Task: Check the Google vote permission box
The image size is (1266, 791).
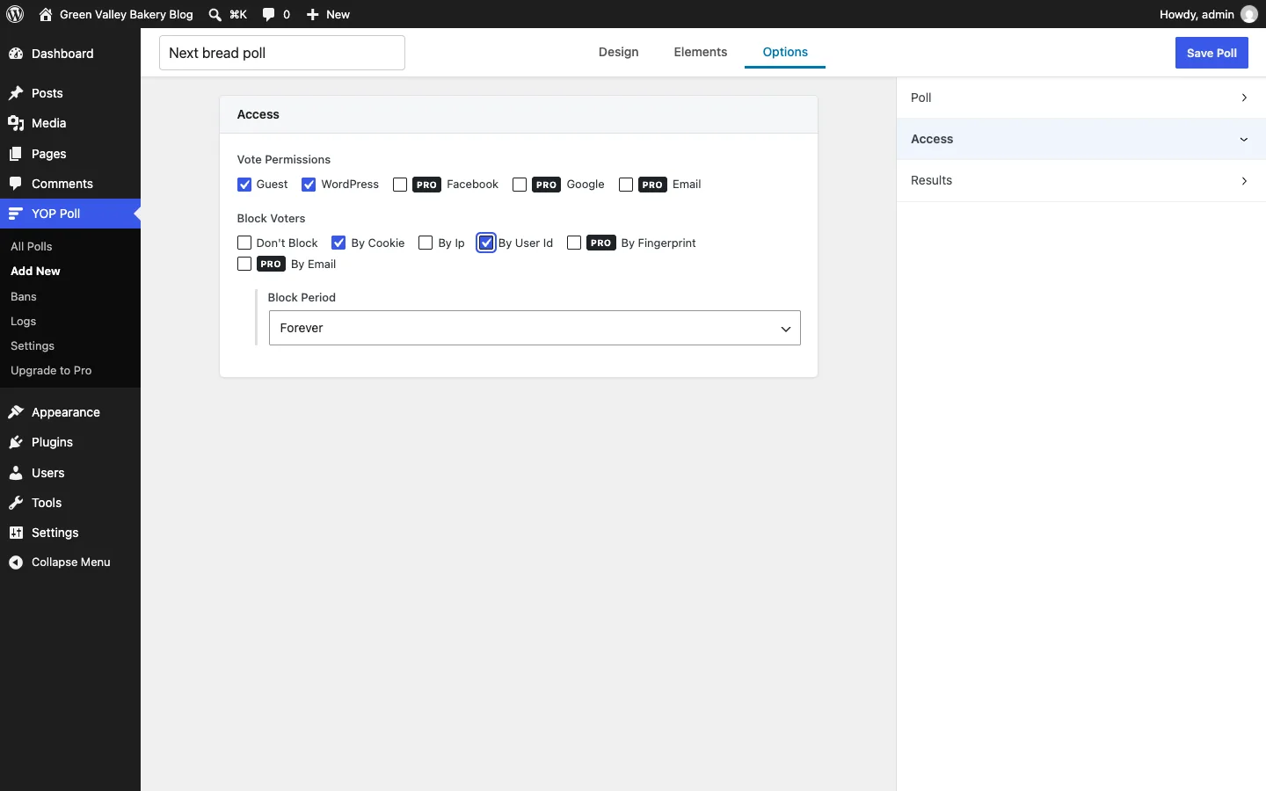Action: [520, 185]
